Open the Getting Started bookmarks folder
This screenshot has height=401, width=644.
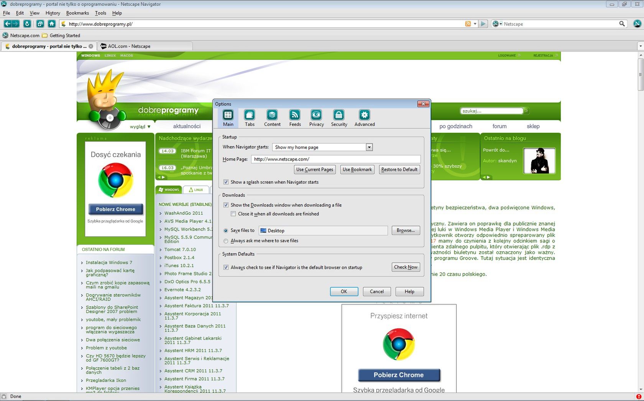61,36
